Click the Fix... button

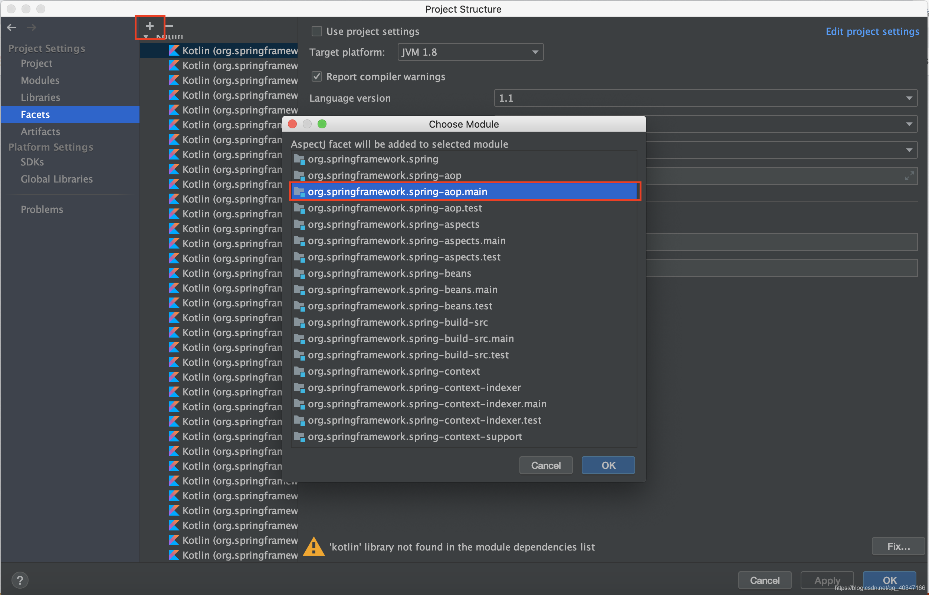pyautogui.click(x=898, y=546)
